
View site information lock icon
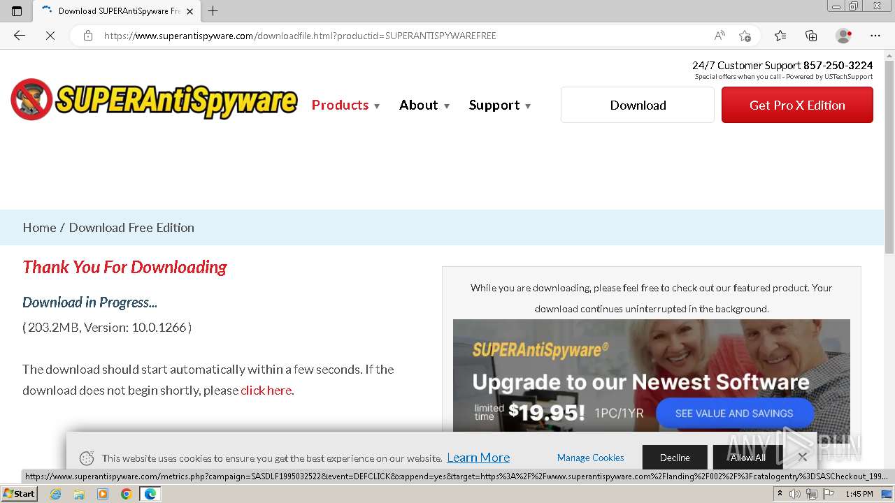click(x=88, y=36)
